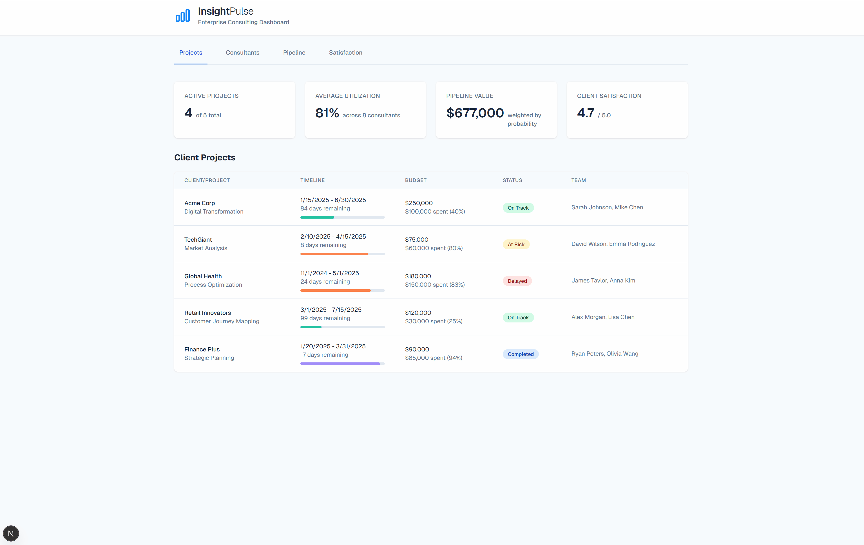Click the InsightPulse bar chart logo
Image resolution: width=864 pixels, height=545 pixels.
[x=183, y=16]
